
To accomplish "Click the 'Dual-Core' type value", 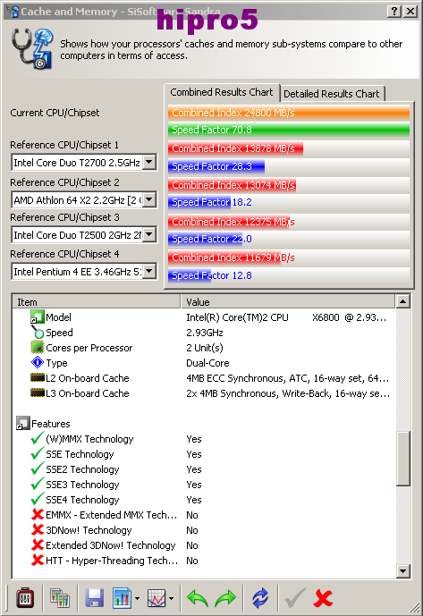I will (207, 363).
